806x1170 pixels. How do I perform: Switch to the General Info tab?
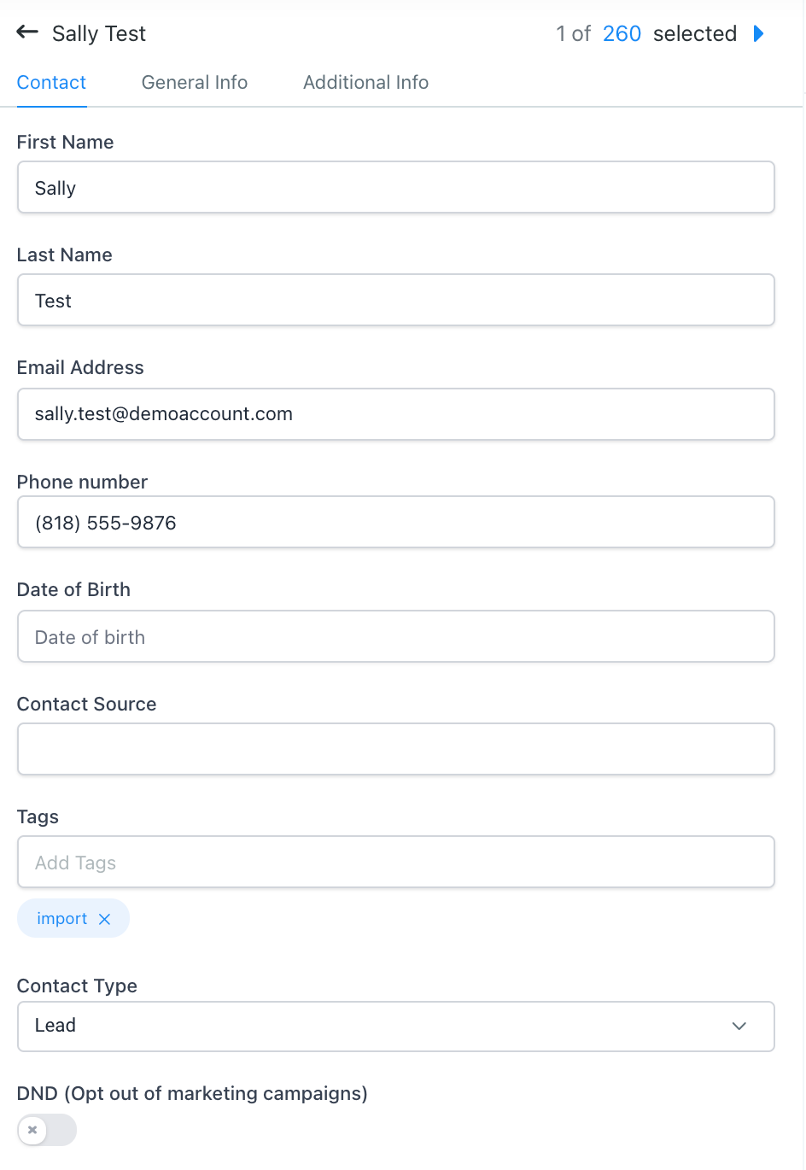tap(195, 83)
